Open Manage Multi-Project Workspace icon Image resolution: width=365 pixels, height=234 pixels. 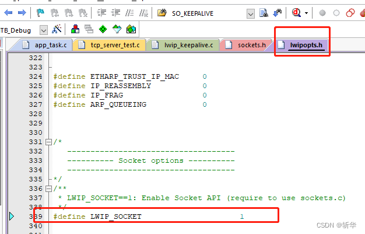(x=89, y=29)
